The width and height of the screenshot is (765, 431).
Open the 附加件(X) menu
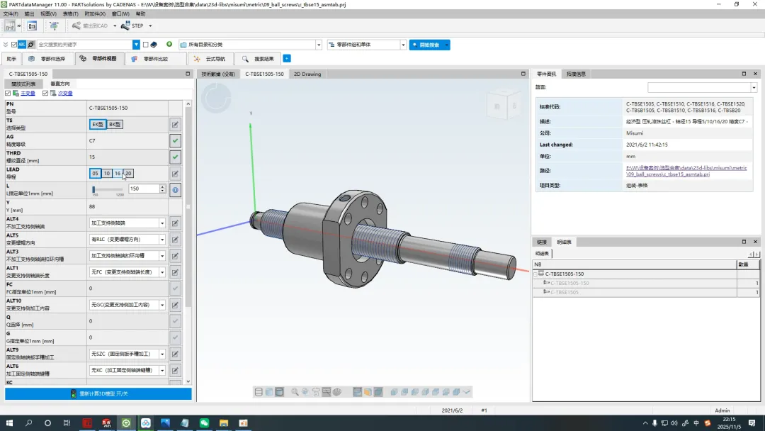[x=95, y=13]
